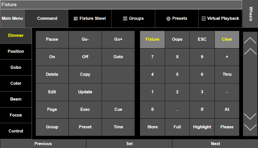This screenshot has height=148, width=258.
Task: Select the Gobo attribute category
Action: 16,67
